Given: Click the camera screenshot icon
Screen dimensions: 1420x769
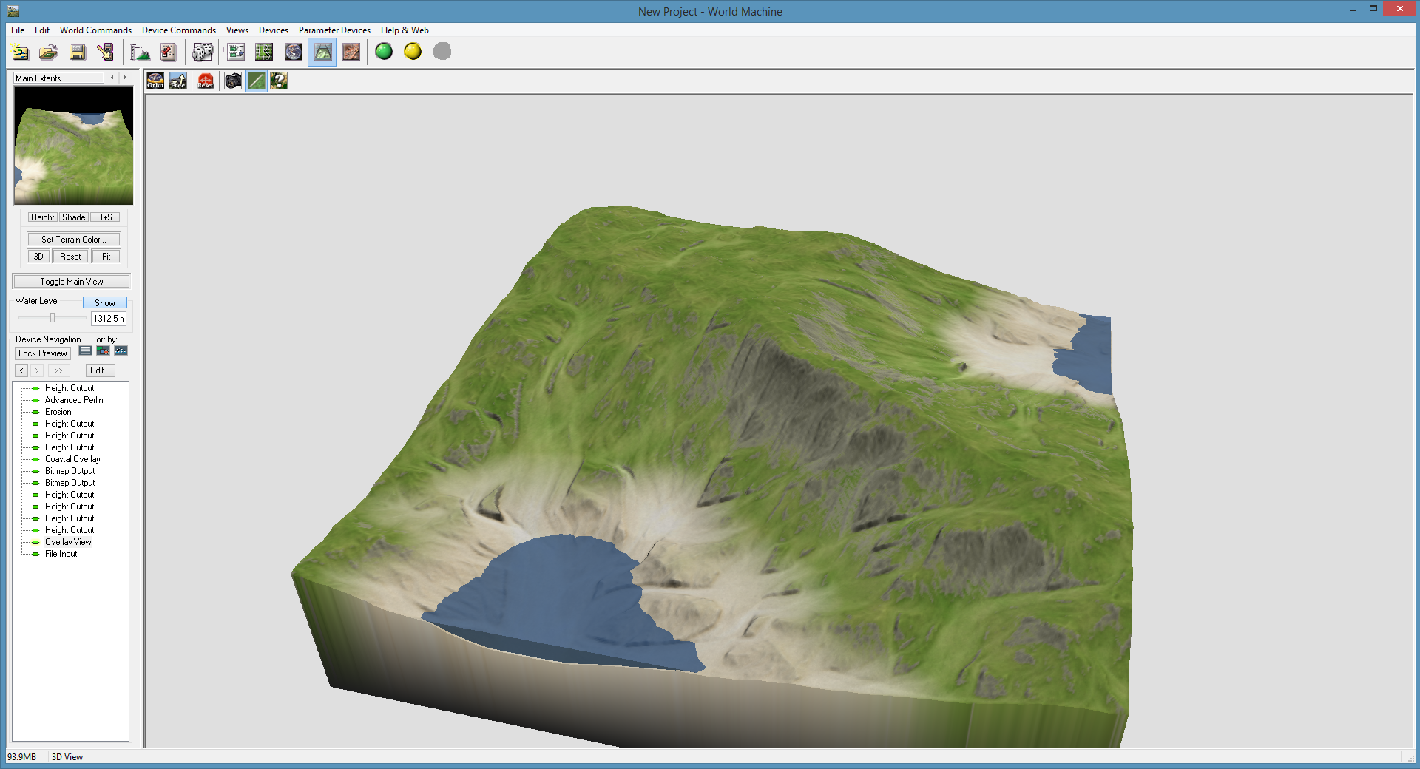Looking at the screenshot, I should [233, 81].
